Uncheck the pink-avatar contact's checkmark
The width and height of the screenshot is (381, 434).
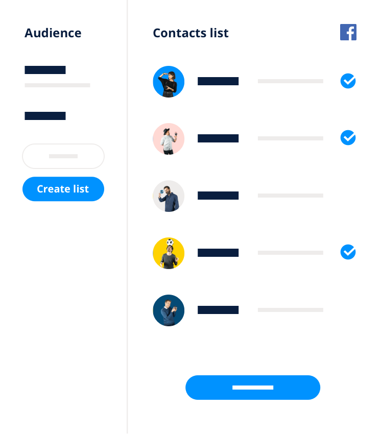pos(348,137)
